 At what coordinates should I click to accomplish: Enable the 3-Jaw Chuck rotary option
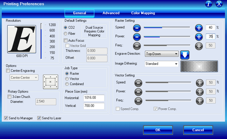click(x=9, y=97)
